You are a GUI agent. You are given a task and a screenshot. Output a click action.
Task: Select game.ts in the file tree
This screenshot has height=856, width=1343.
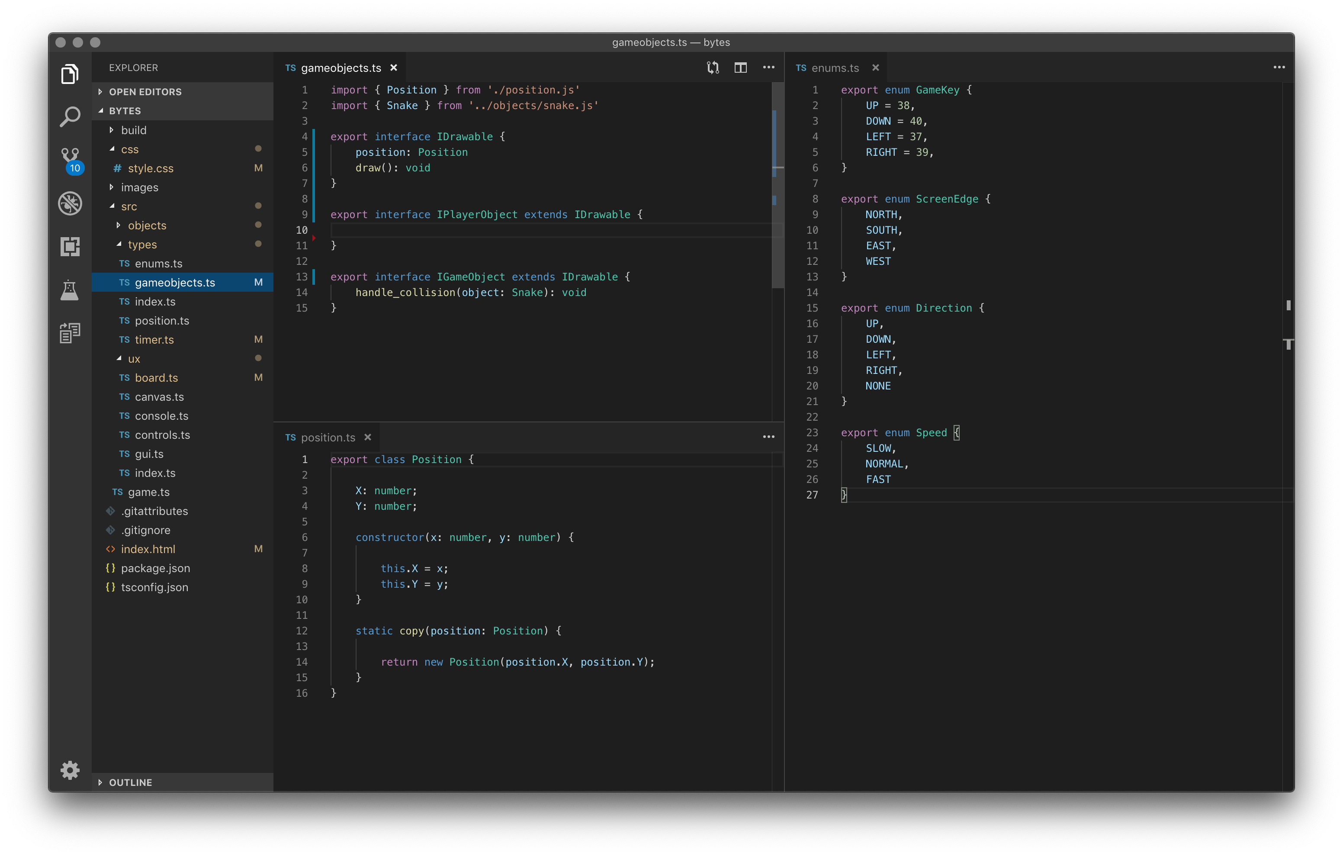pyautogui.click(x=148, y=492)
